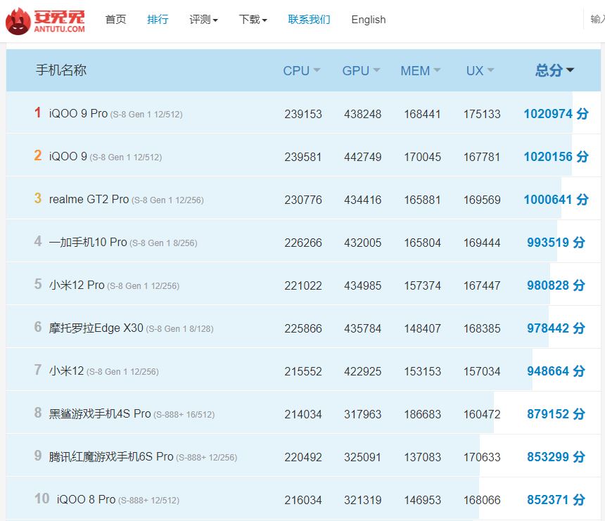Click GPU score 438248

pos(363,114)
